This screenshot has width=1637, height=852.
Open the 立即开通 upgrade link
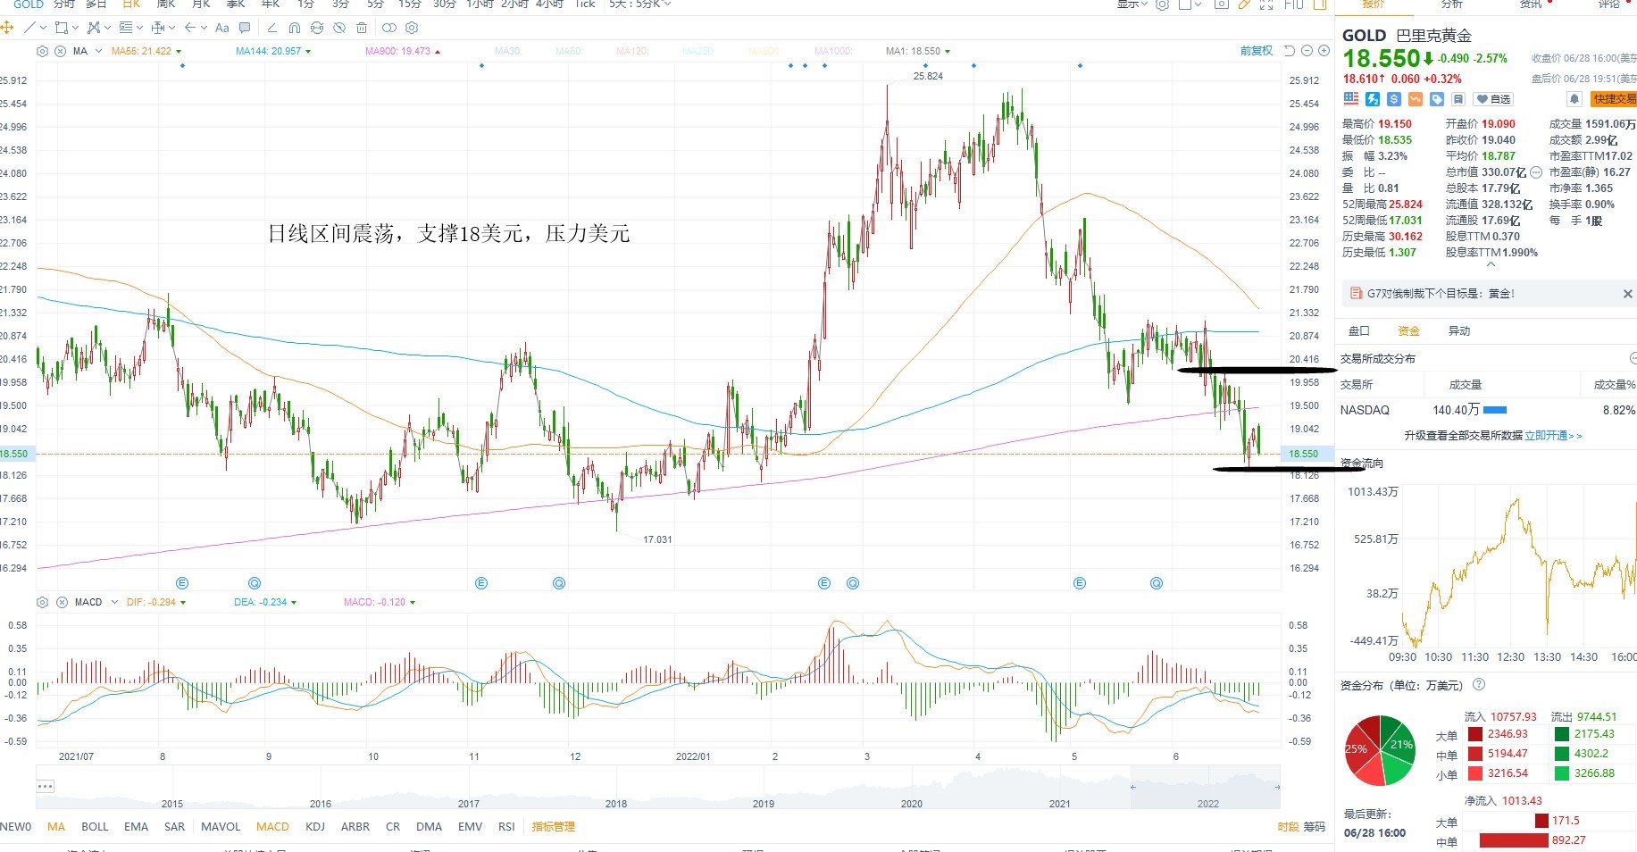(1546, 436)
